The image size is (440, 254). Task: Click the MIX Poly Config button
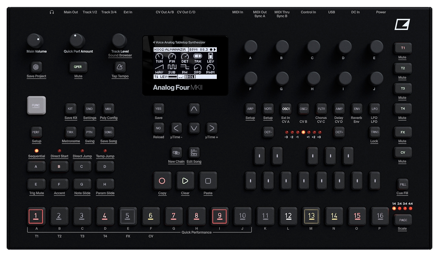click(x=108, y=109)
